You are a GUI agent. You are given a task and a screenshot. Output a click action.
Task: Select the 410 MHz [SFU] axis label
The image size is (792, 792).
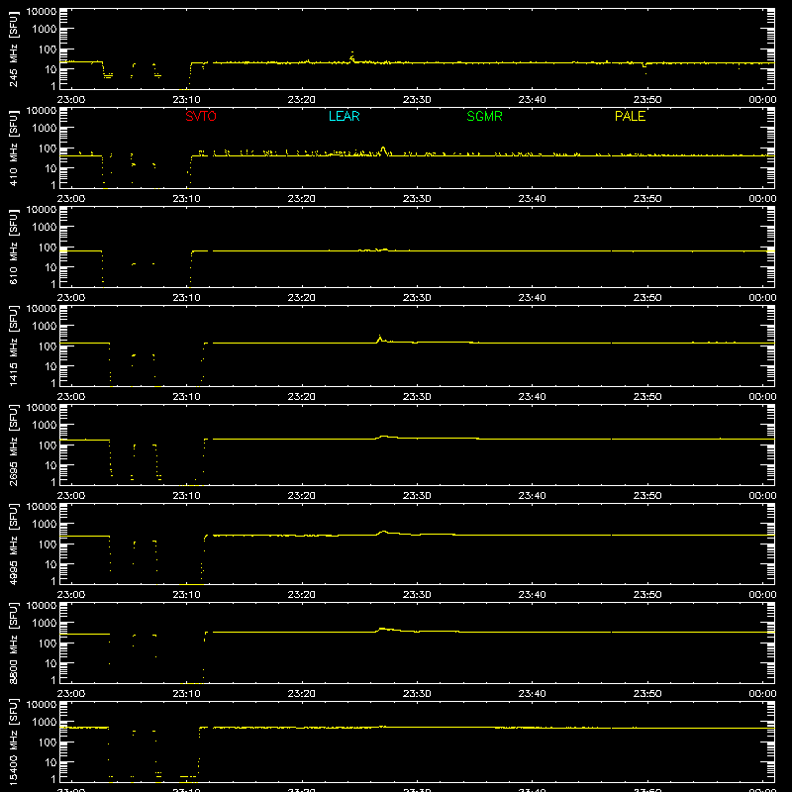13,148
